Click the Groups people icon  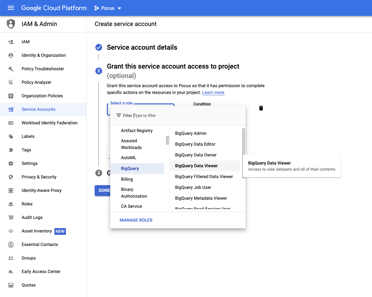[x=11, y=258]
